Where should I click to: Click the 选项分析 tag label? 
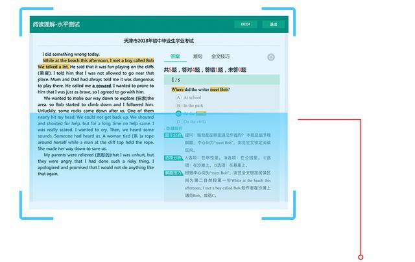click(x=174, y=158)
